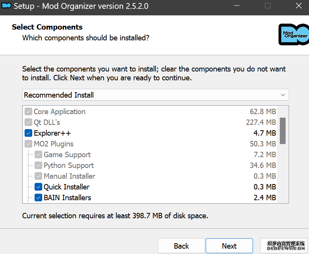Image resolution: width=309 pixels, height=254 pixels.
Task: Click the install type dropdown arrow
Action: click(x=283, y=95)
